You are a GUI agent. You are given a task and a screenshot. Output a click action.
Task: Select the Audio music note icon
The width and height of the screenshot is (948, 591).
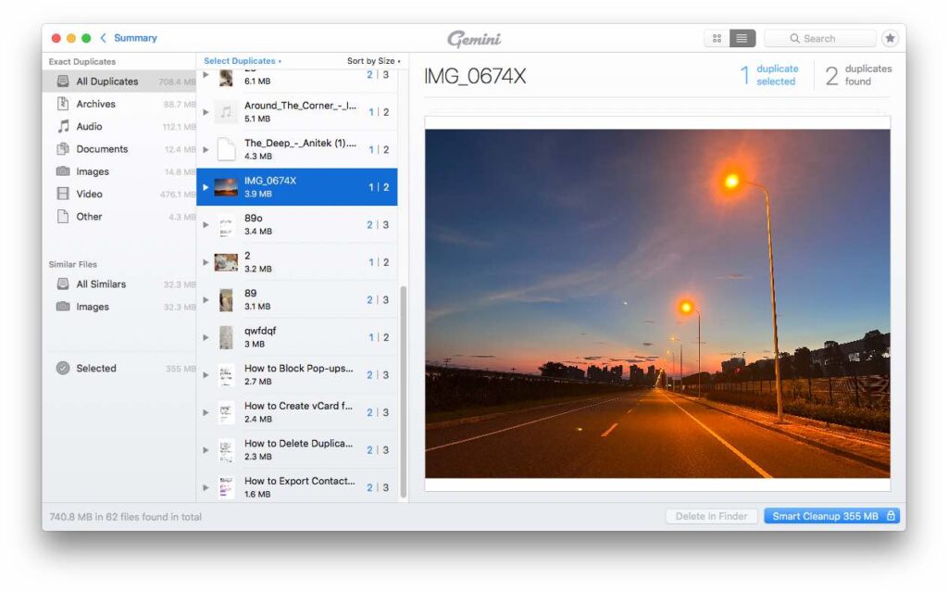(63, 127)
